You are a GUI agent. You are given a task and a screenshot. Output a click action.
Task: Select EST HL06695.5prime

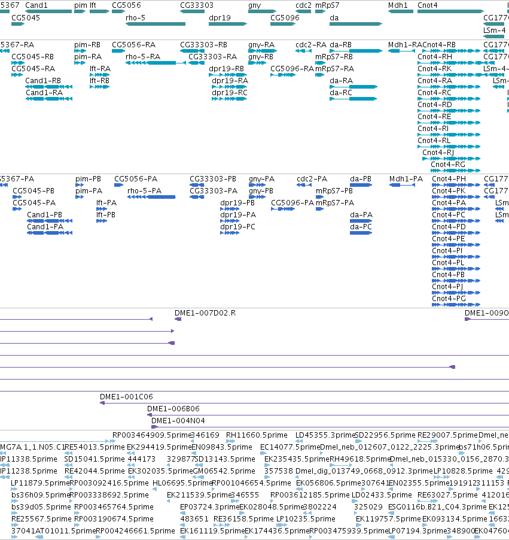tap(182, 483)
